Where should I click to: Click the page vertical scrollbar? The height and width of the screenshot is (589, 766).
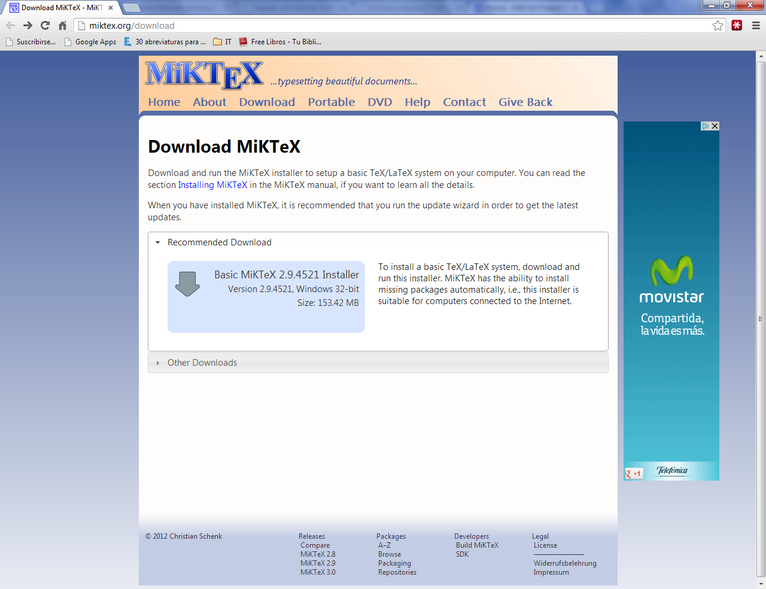coord(761,318)
